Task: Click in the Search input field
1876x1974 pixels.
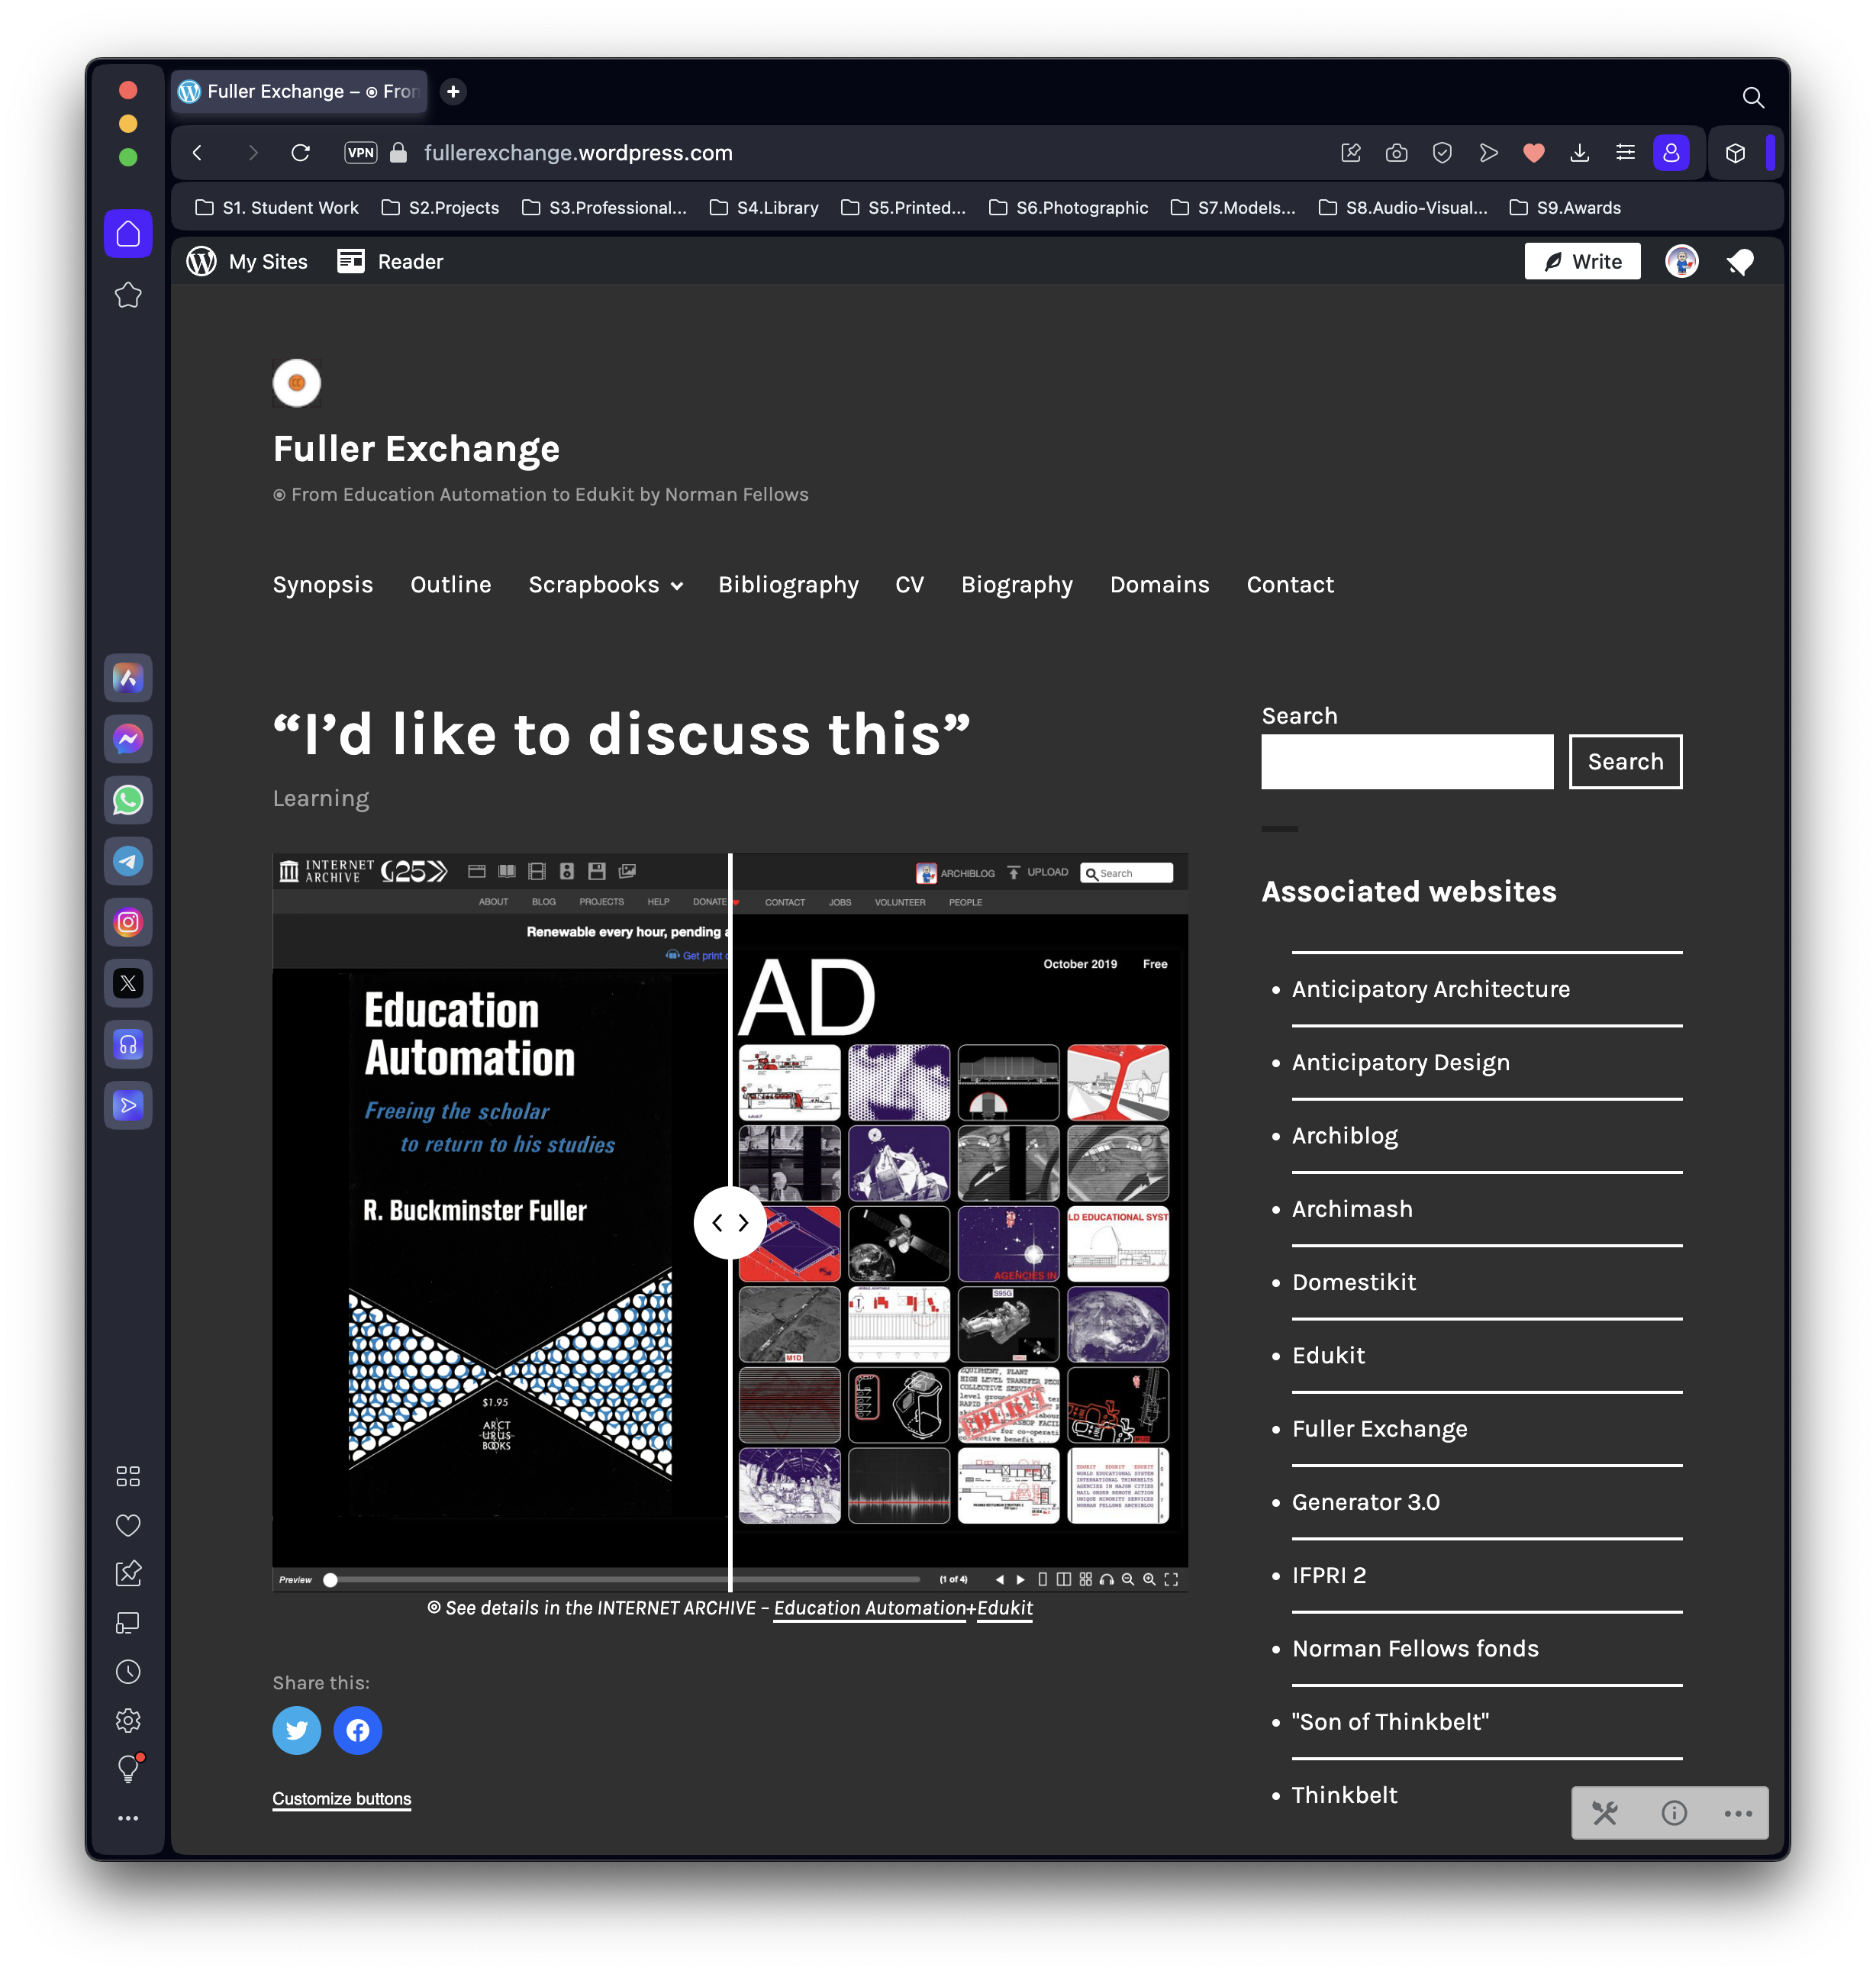Action: point(1407,762)
